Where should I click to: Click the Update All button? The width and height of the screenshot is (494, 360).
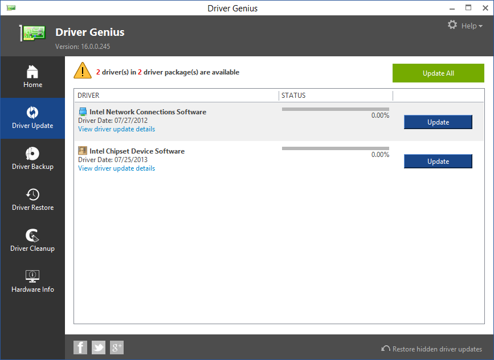438,73
